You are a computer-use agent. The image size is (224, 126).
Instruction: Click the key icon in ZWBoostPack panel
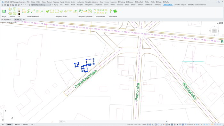tap(111, 11)
